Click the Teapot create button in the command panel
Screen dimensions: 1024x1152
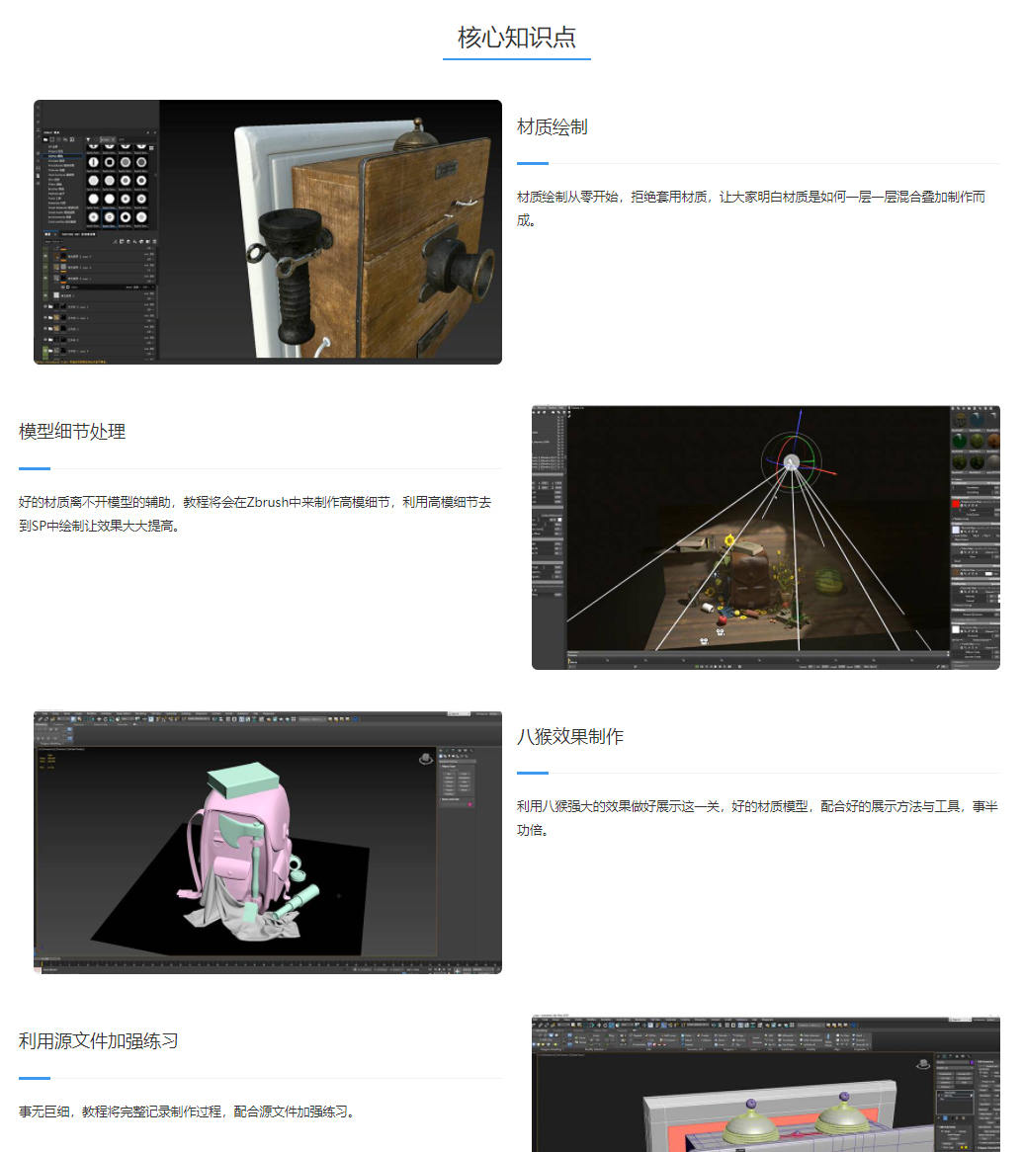coord(450,789)
